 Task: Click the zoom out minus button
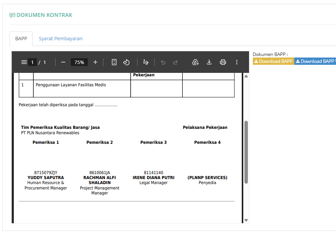pos(63,62)
